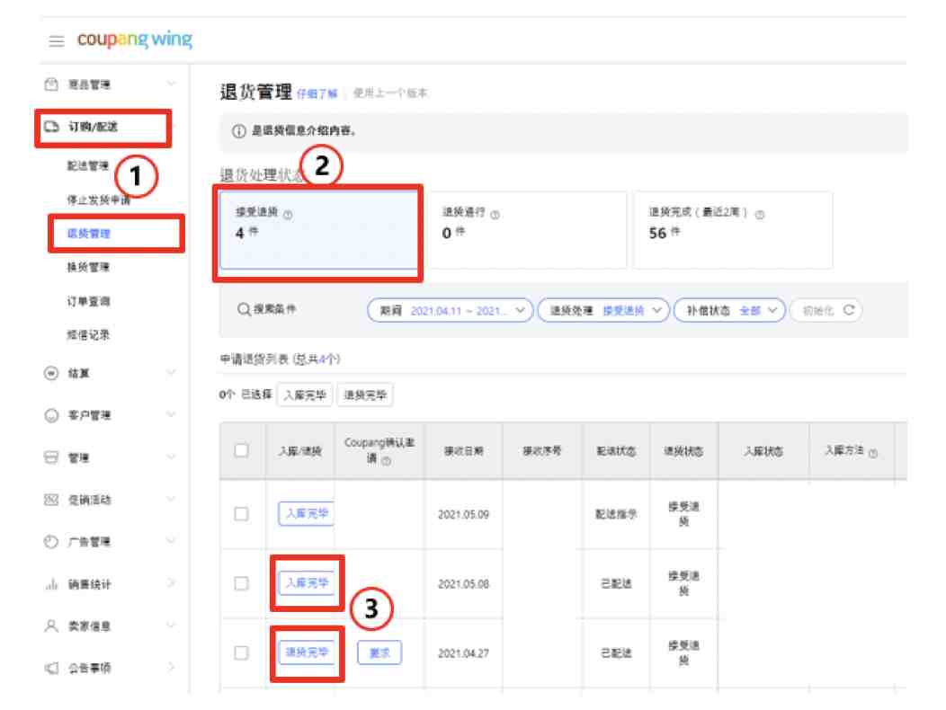
Task: Click the 仔细了解 link beside title
Action: pyautogui.click(x=317, y=94)
